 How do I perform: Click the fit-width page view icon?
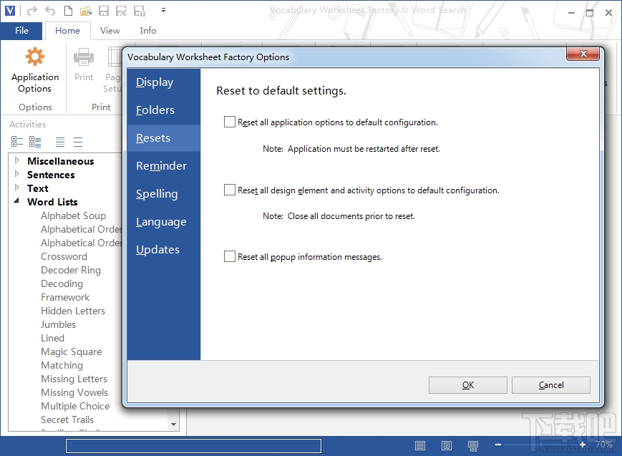[x=420, y=446]
